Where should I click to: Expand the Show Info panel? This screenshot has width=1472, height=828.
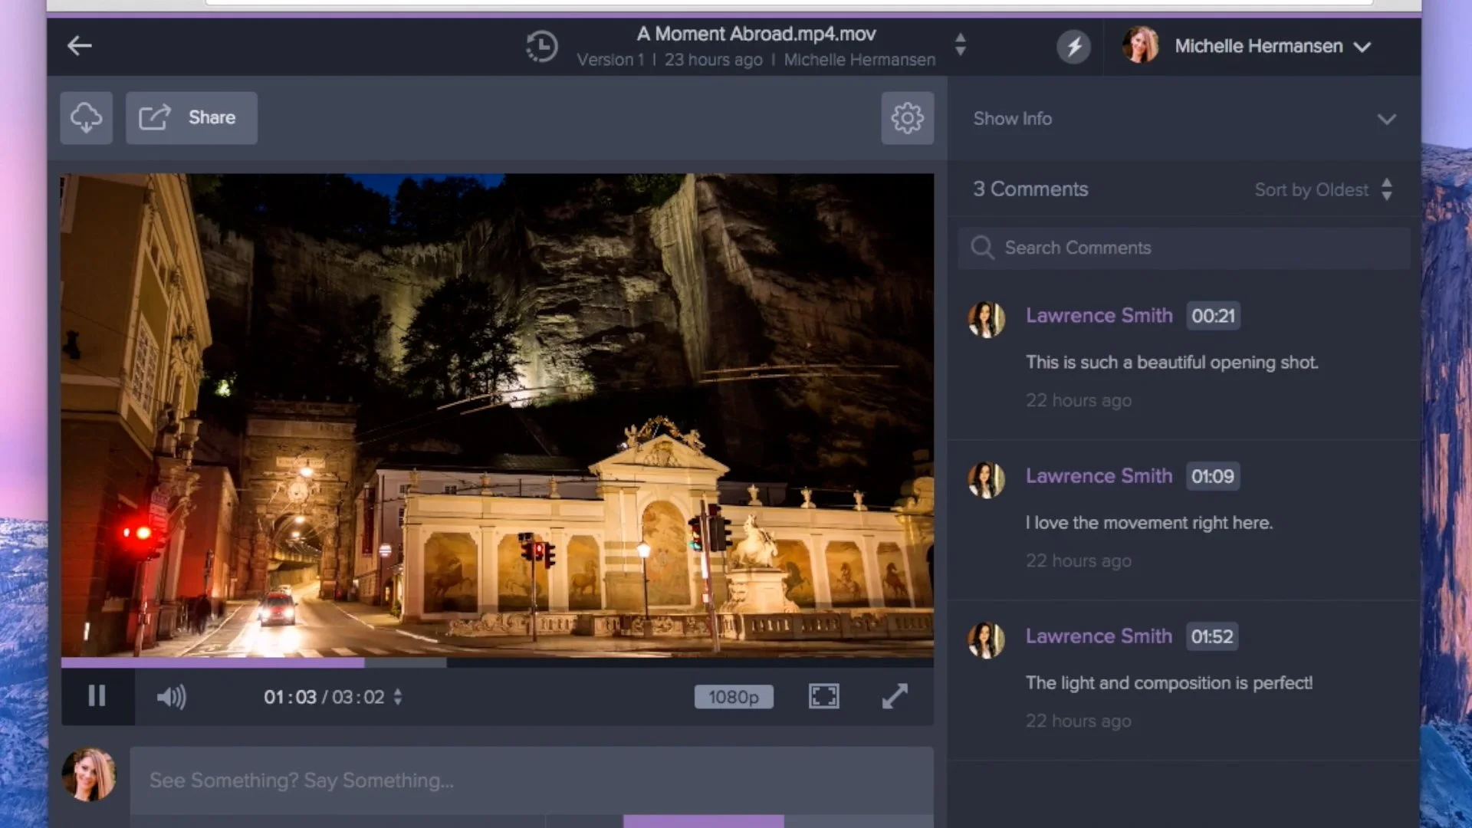click(x=1184, y=119)
